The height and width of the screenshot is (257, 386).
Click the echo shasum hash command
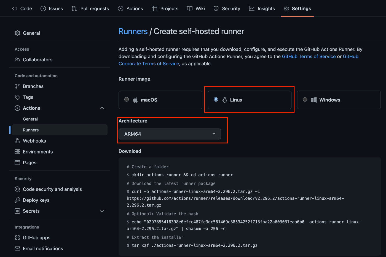[244, 225]
